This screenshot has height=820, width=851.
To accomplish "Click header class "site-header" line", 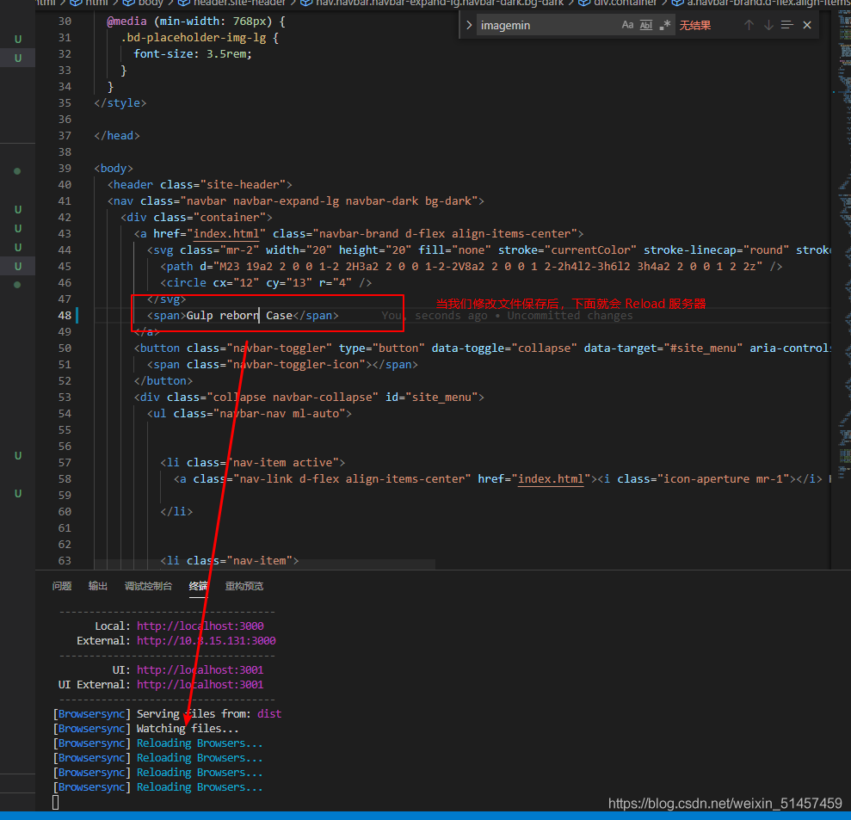I will [x=200, y=184].
